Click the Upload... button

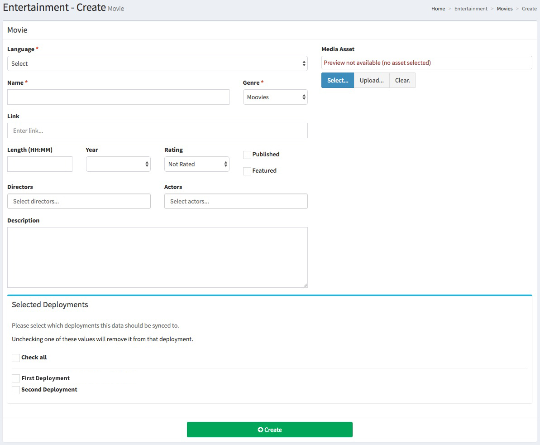click(371, 81)
